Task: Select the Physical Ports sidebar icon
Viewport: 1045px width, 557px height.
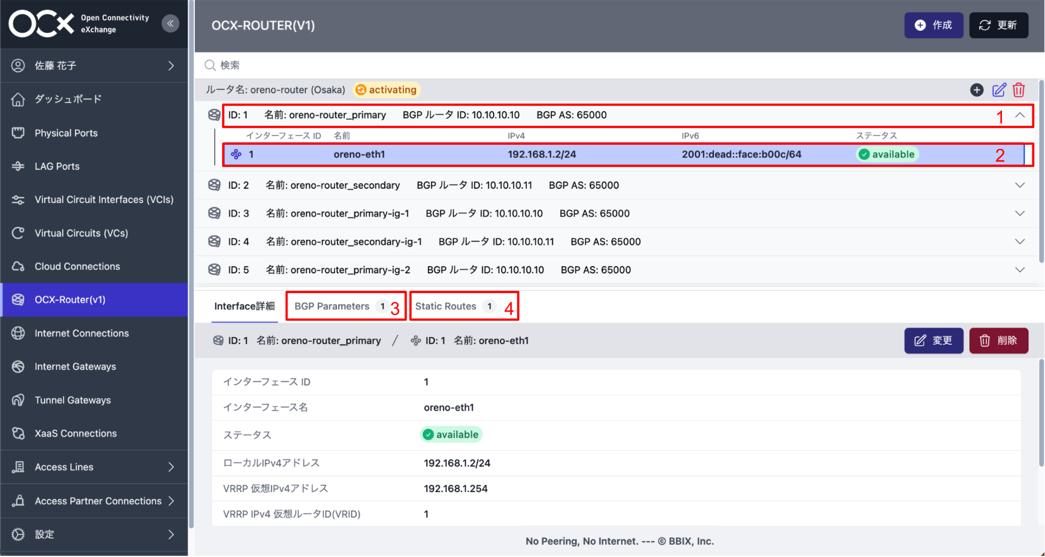Action: (x=18, y=133)
